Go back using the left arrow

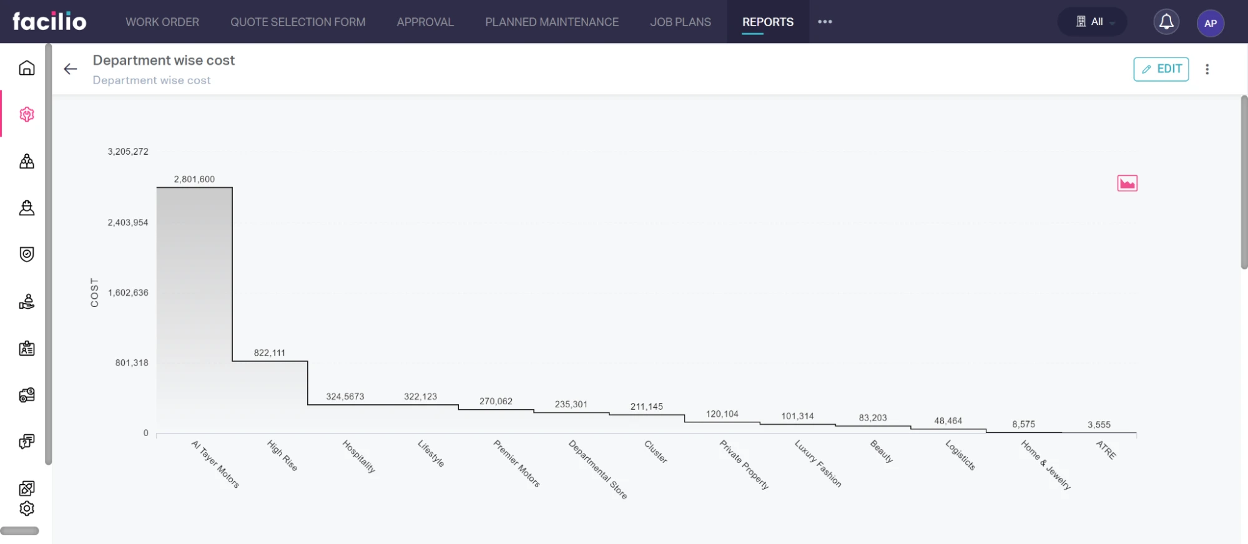point(71,69)
